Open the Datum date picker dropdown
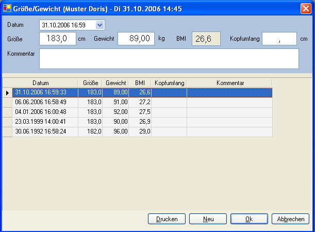The image size is (315, 232). (x=100, y=25)
